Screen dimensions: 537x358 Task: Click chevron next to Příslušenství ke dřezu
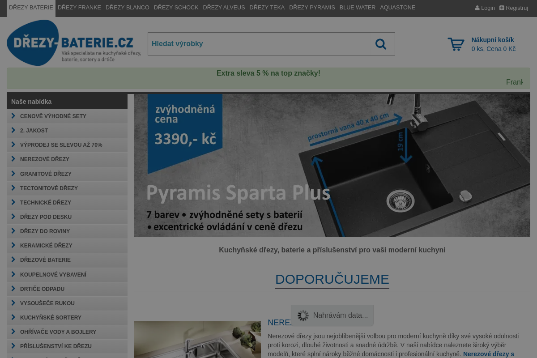(x=13, y=346)
